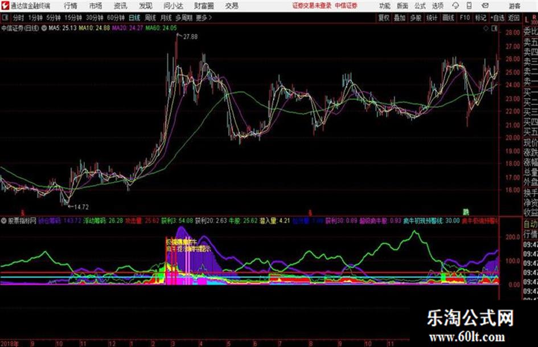Viewport: 538px width, 347px height.
Task: Open the 问小达 menu
Action: [173, 6]
